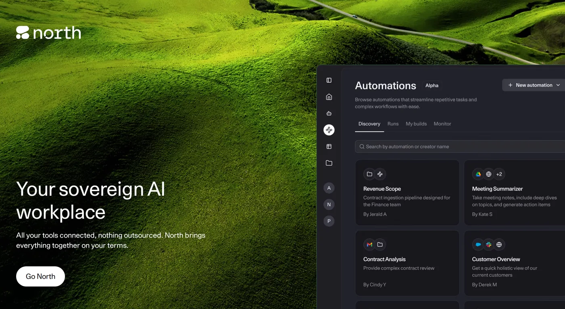Open the Revenue Scope card title
Image resolution: width=565 pixels, height=309 pixels.
382,189
